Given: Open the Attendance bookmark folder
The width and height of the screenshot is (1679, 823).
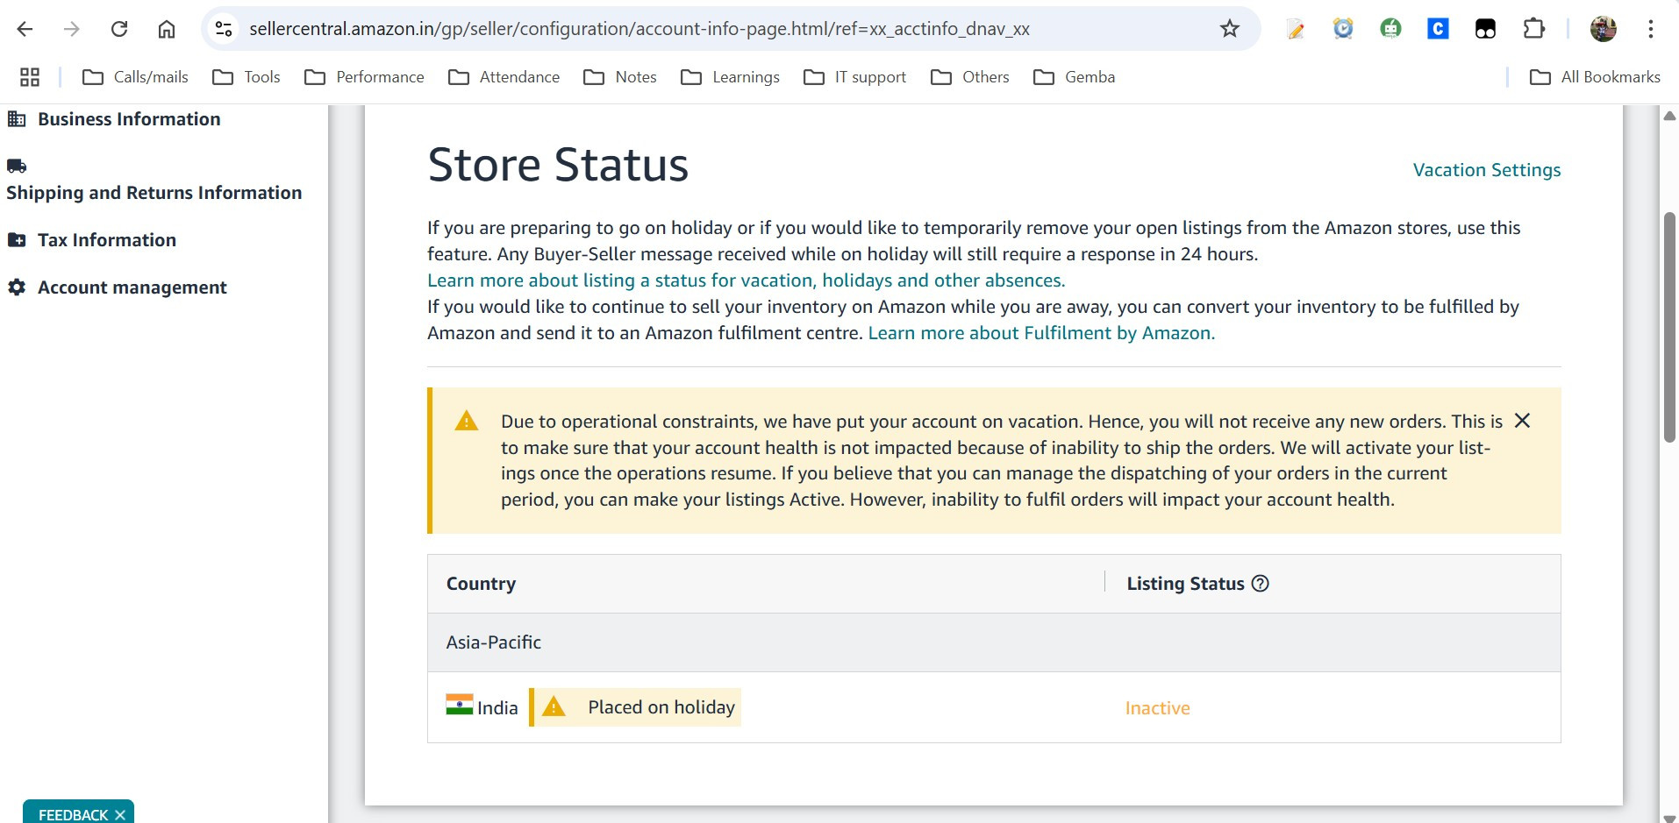Looking at the screenshot, I should (x=504, y=77).
